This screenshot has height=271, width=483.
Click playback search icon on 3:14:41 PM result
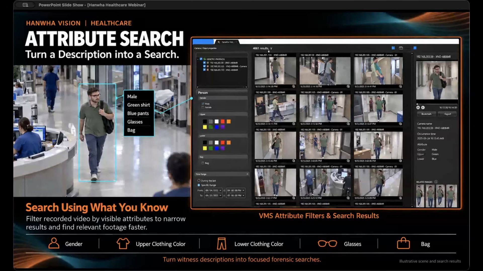(400, 86)
